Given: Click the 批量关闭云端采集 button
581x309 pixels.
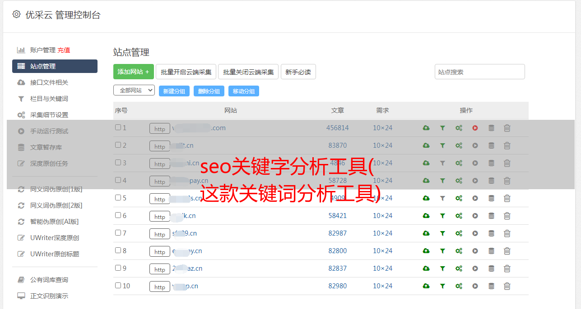Looking at the screenshot, I should click(248, 72).
